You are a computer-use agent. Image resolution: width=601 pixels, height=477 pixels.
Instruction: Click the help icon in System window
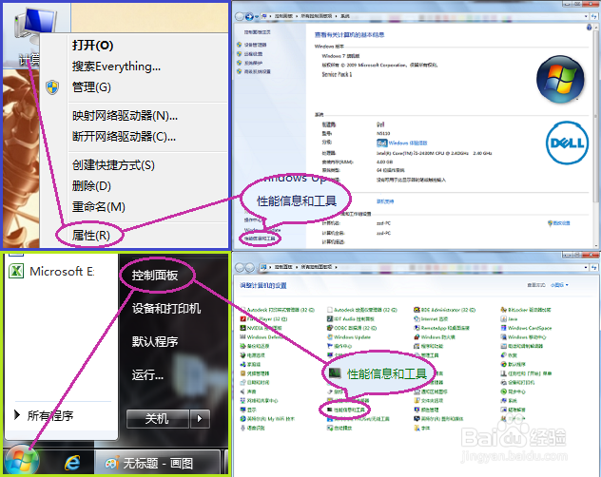[589, 28]
